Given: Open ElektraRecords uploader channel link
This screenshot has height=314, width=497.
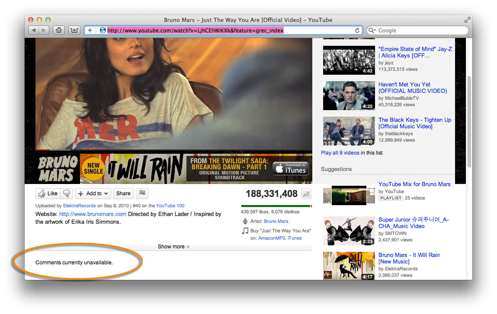Looking at the screenshot, I should click(x=79, y=206).
